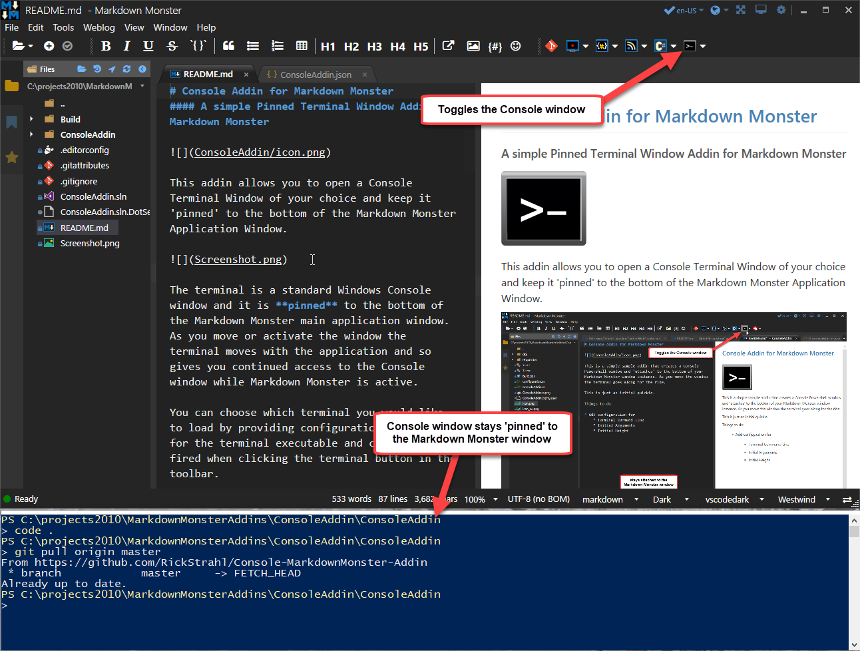The height and width of the screenshot is (651, 860).
Task: Change the Westwind preview theme dropdown
Action: pos(803,499)
